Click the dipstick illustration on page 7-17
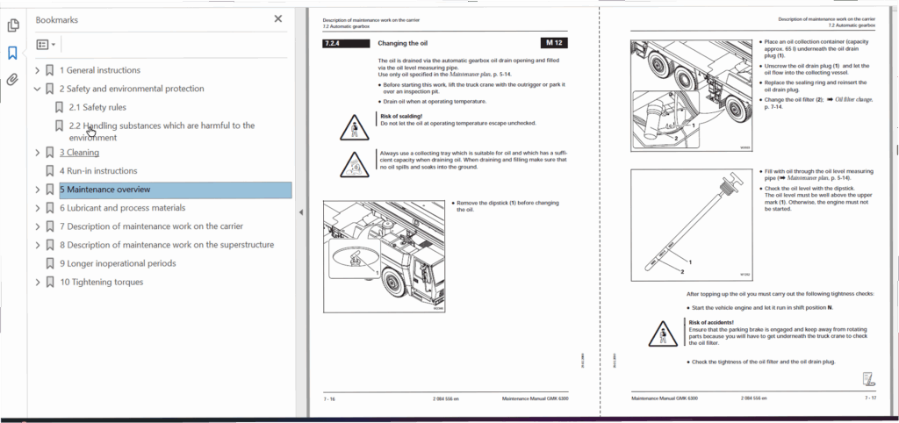 [x=692, y=226]
